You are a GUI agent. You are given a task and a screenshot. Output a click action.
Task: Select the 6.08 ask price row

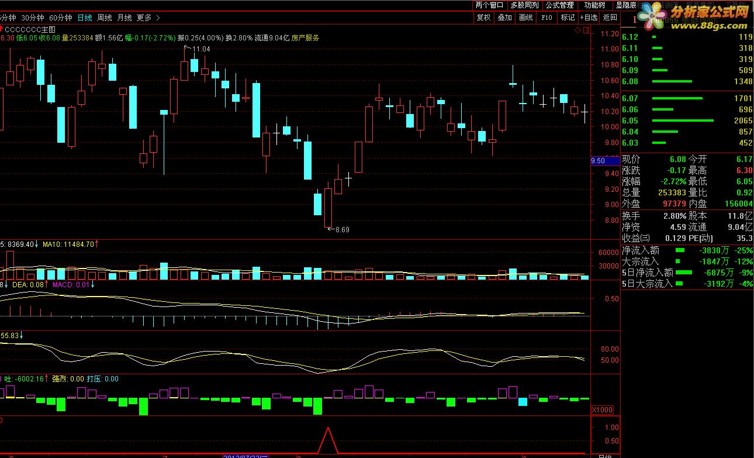[x=687, y=81]
